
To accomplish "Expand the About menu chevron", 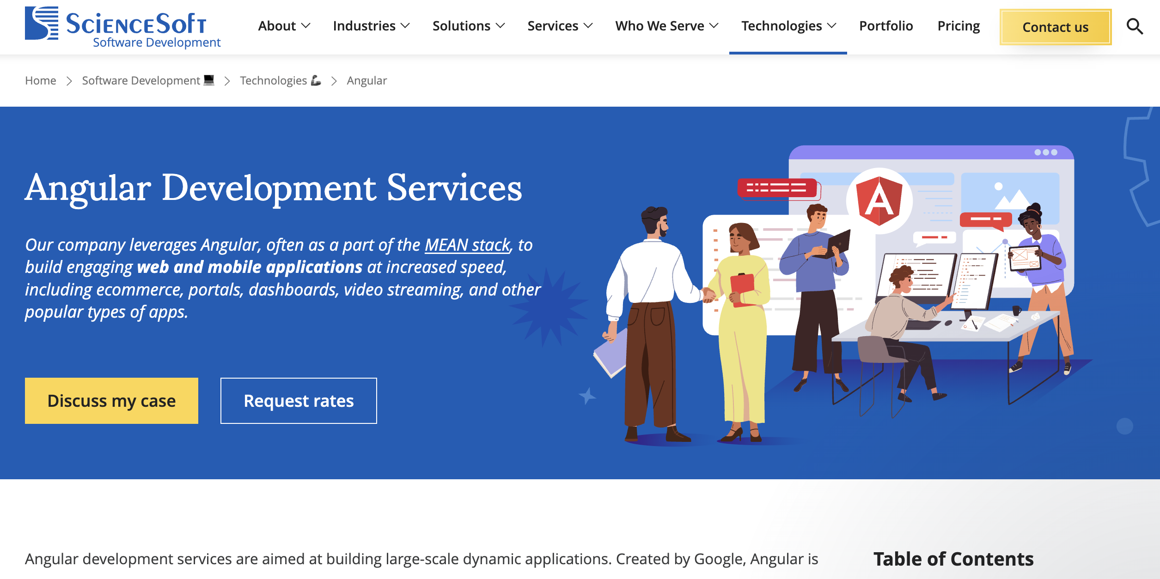I will [305, 26].
